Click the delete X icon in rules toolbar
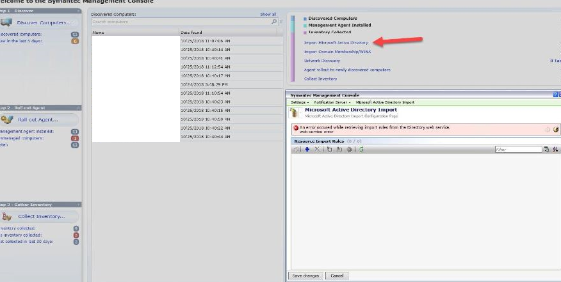 click(x=316, y=149)
